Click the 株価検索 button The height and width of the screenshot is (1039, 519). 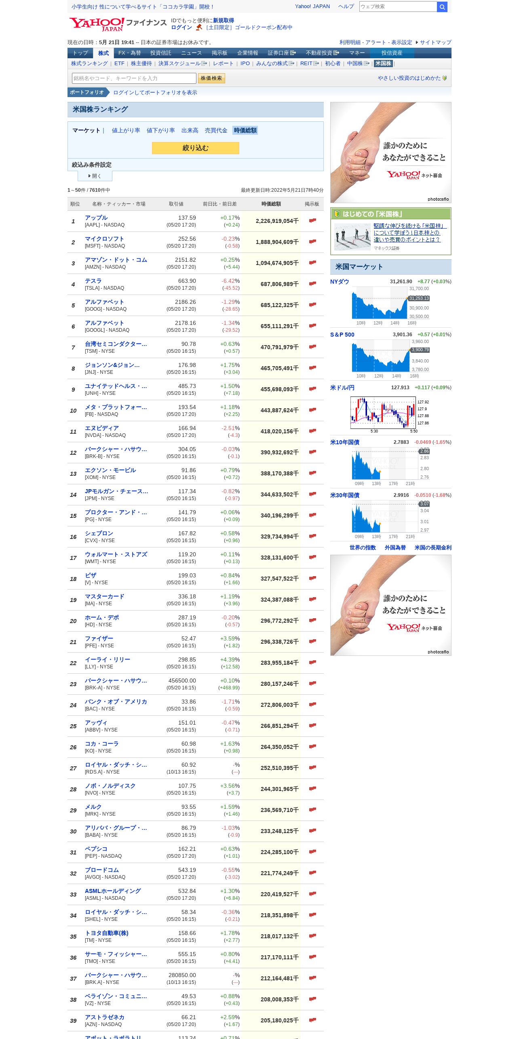(211, 78)
